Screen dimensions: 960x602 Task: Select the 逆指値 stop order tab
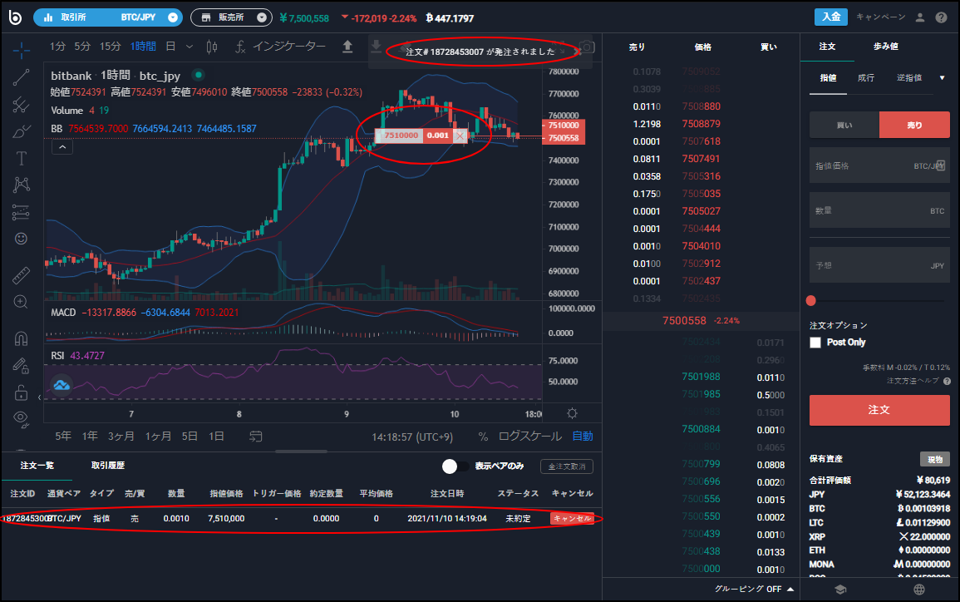pyautogui.click(x=909, y=78)
